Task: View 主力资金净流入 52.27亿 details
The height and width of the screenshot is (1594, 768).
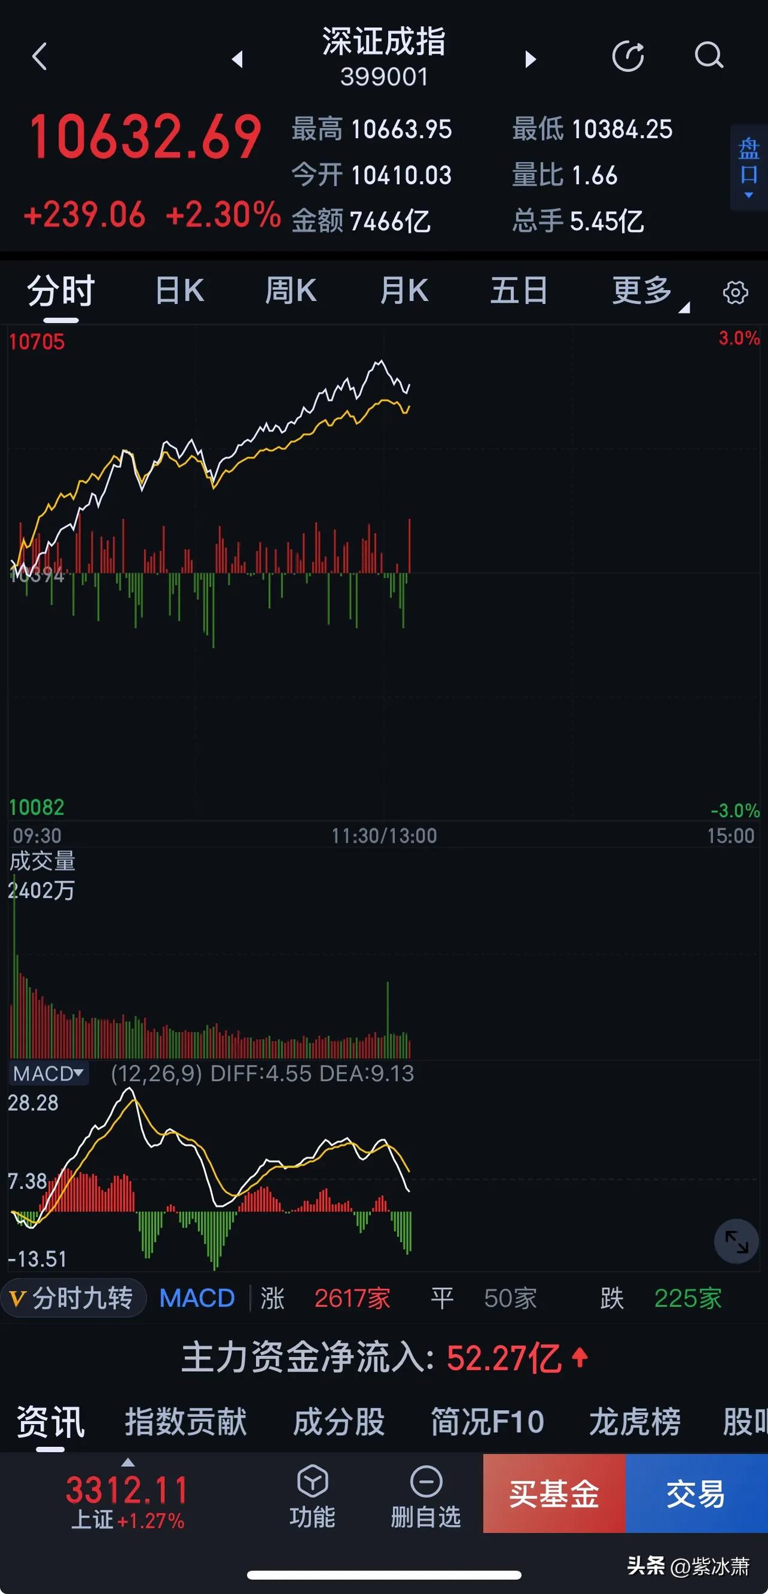Action: pos(384,1357)
